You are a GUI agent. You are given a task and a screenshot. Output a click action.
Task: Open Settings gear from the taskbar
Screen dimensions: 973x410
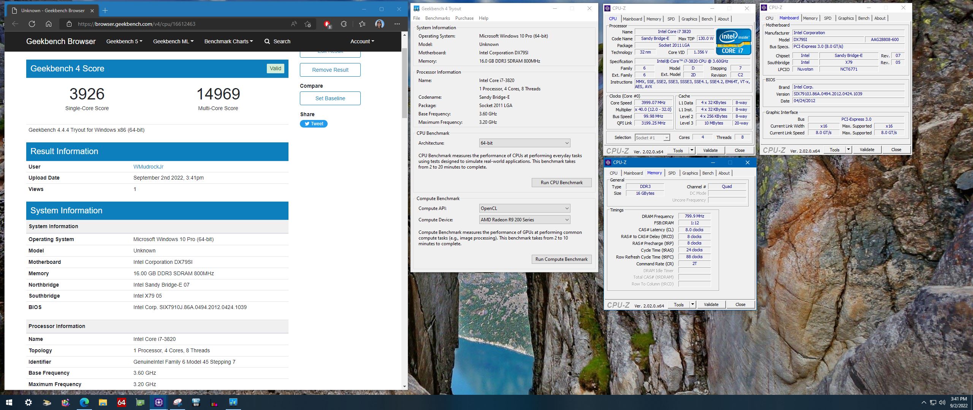[28, 402]
